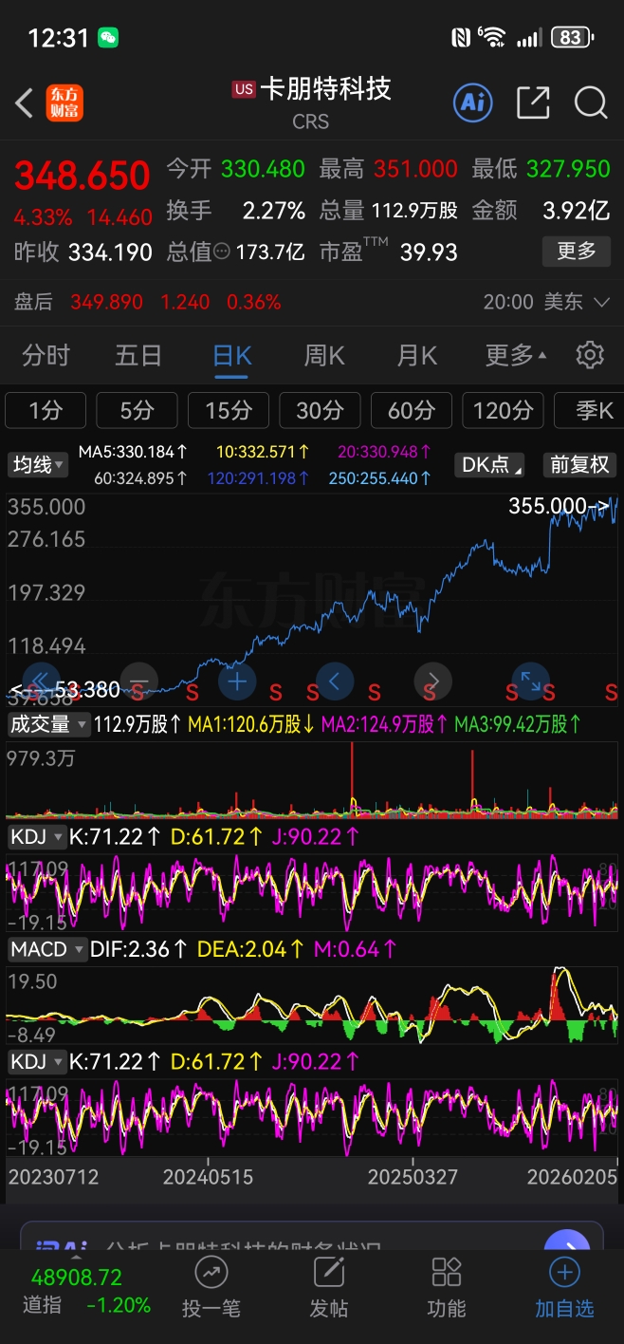Expand after-hours 美东 time chevron
This screenshot has height=1344, width=624.
click(x=601, y=303)
